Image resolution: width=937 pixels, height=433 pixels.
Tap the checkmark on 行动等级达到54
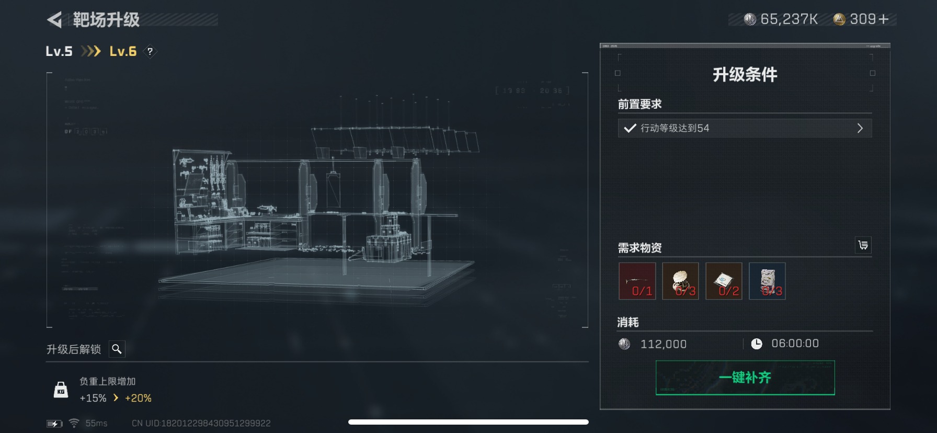click(x=630, y=128)
